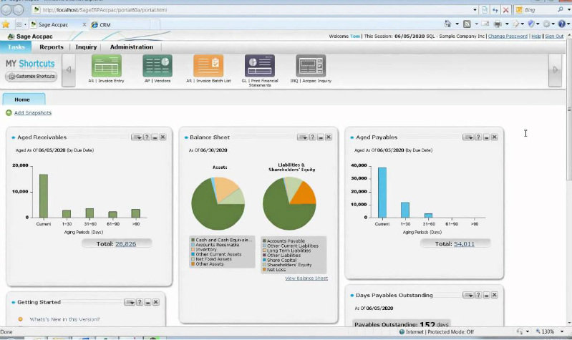Open help for Aged Payables snapshot

click(x=478, y=137)
